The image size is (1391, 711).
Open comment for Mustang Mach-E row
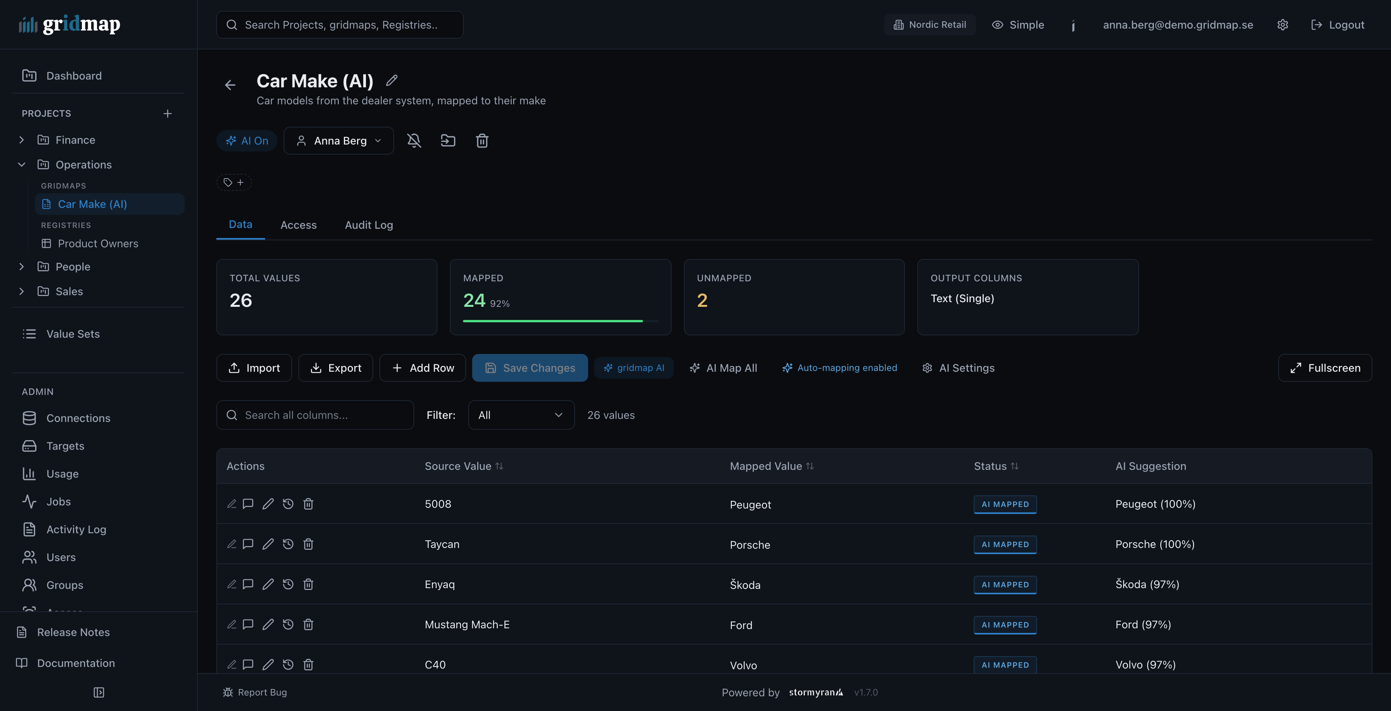(x=248, y=624)
